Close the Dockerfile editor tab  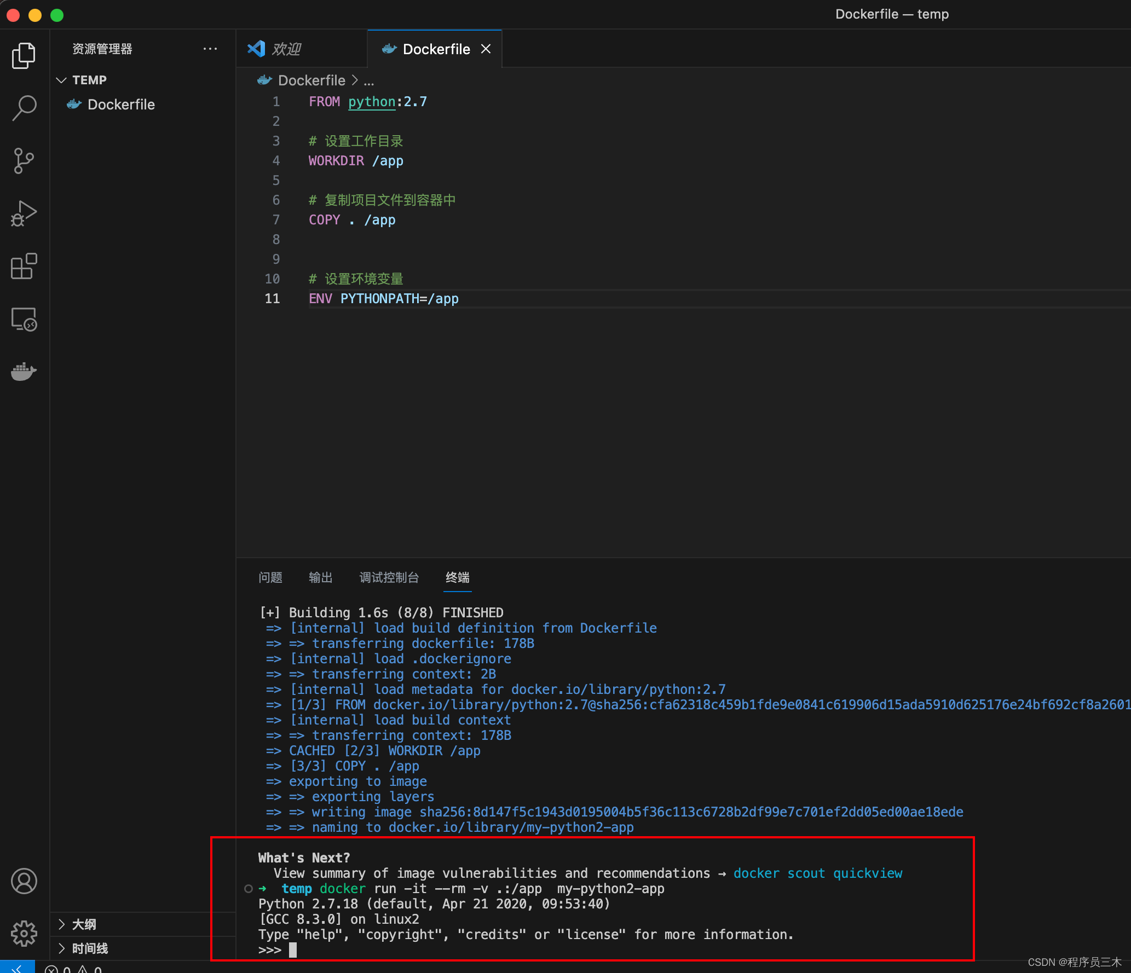pos(486,49)
